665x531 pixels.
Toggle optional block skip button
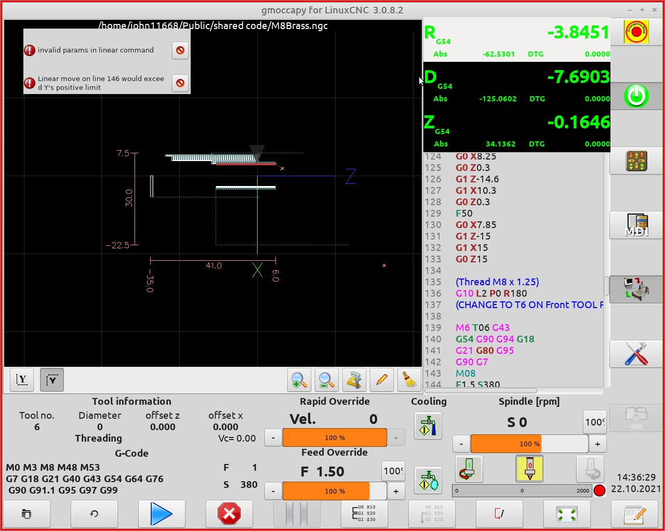pyautogui.click(x=499, y=514)
